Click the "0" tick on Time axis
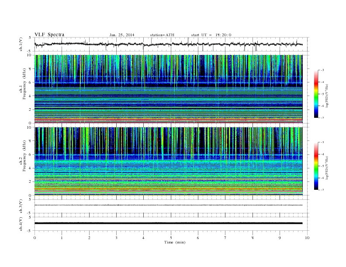The width and height of the screenshot is (346, 267). [35, 238]
